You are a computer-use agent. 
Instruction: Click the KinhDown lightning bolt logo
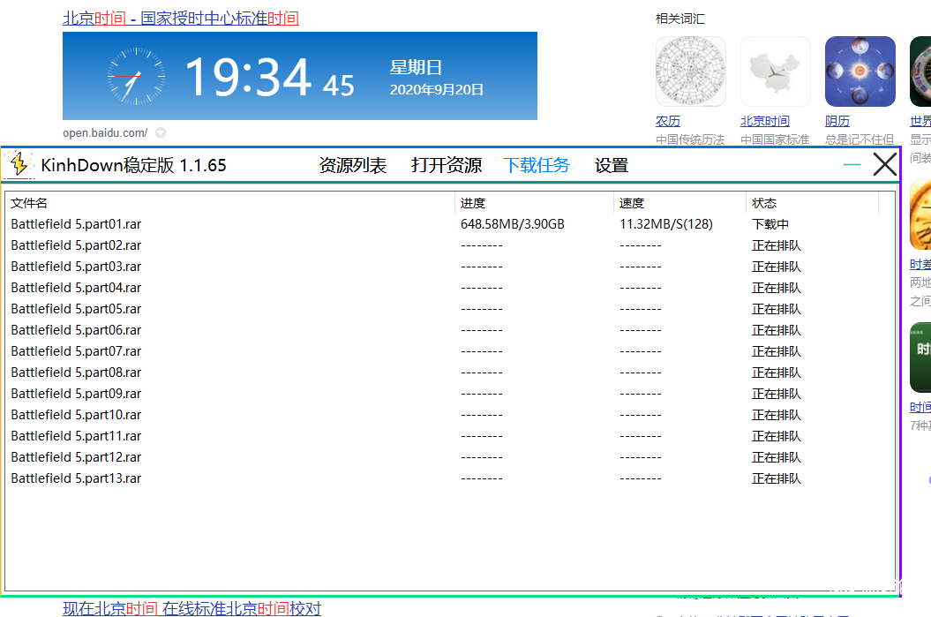tap(19, 164)
